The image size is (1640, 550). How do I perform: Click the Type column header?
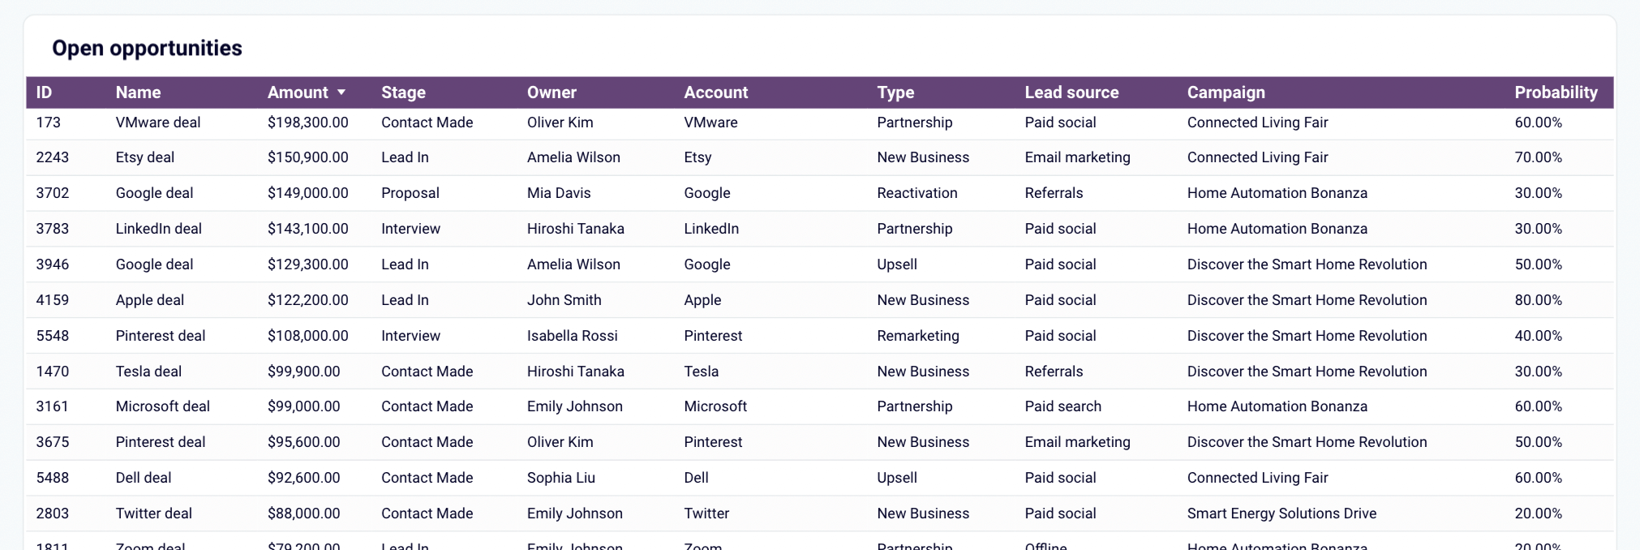pos(895,92)
